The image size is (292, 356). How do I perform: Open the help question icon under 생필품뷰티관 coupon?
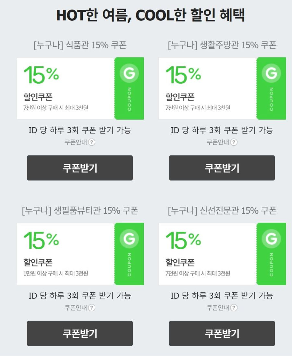92,308
